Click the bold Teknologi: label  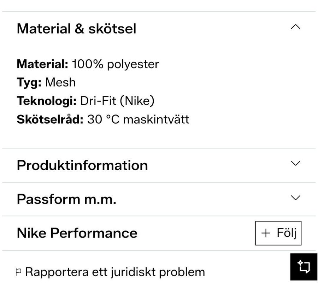click(x=47, y=101)
